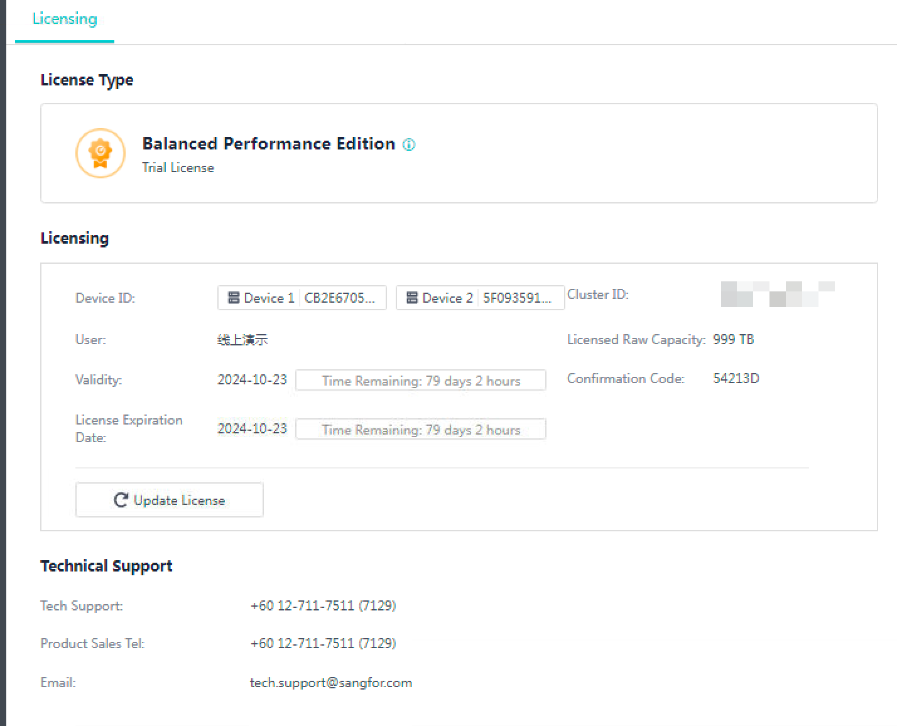Click the Update License button
This screenshot has height=726, width=897.
[170, 500]
